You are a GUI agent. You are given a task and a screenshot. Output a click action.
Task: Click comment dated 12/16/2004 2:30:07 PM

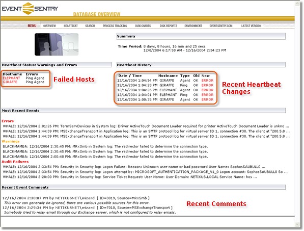tap(76, 198)
